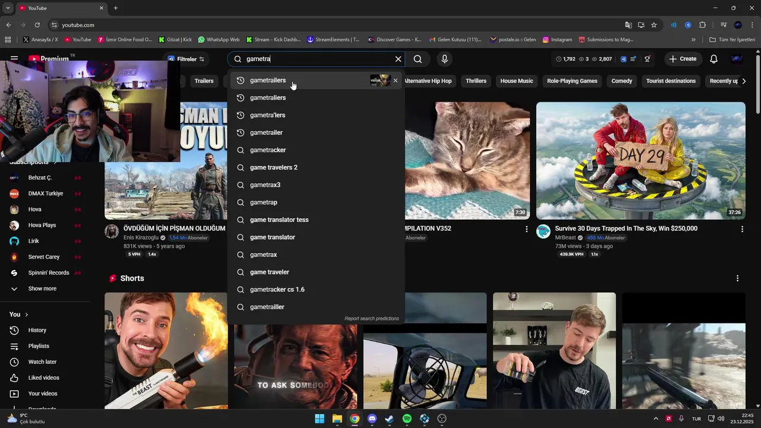Open the YouTube account avatar menu
This screenshot has height=428, width=761.
click(736, 59)
